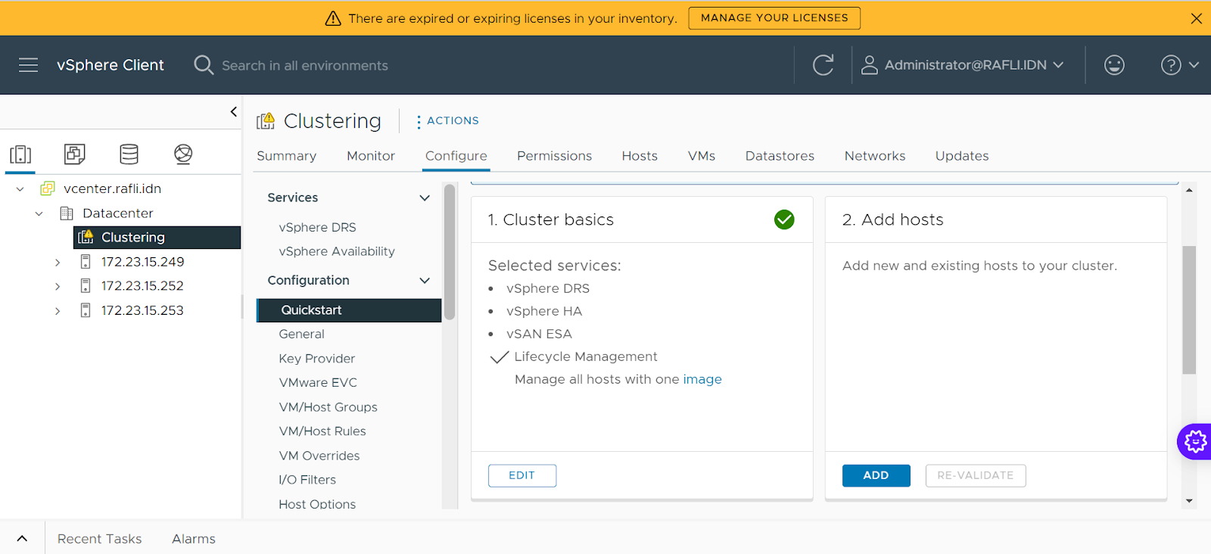Image resolution: width=1211 pixels, height=554 pixels.
Task: Open the purple floating settings gear widget
Action: (1194, 441)
